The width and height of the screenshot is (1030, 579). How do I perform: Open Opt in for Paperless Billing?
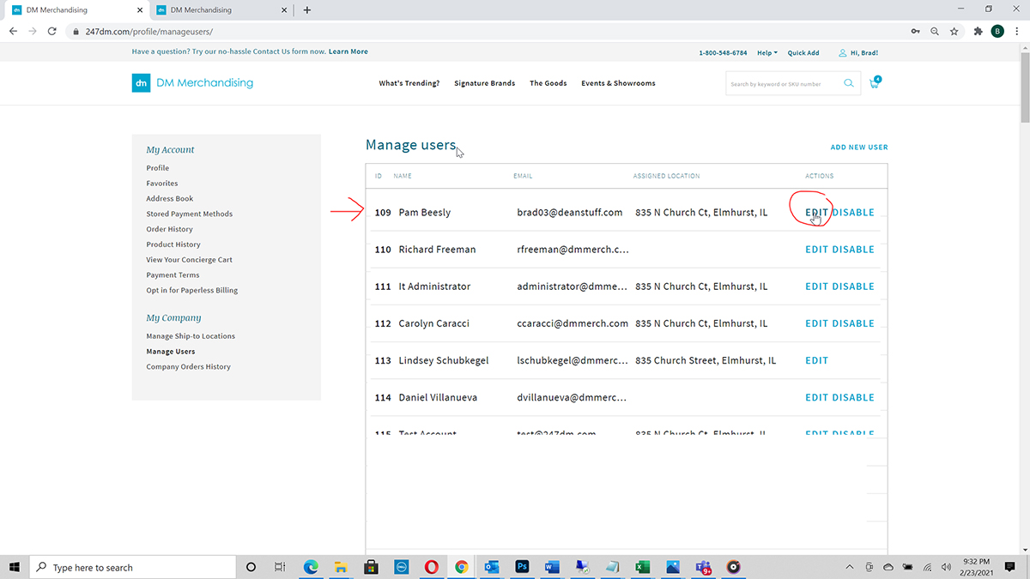pos(192,291)
